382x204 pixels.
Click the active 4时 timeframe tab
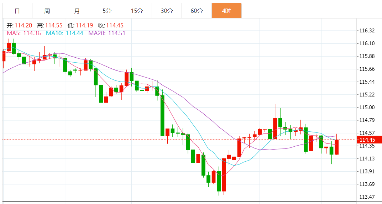[226, 11]
